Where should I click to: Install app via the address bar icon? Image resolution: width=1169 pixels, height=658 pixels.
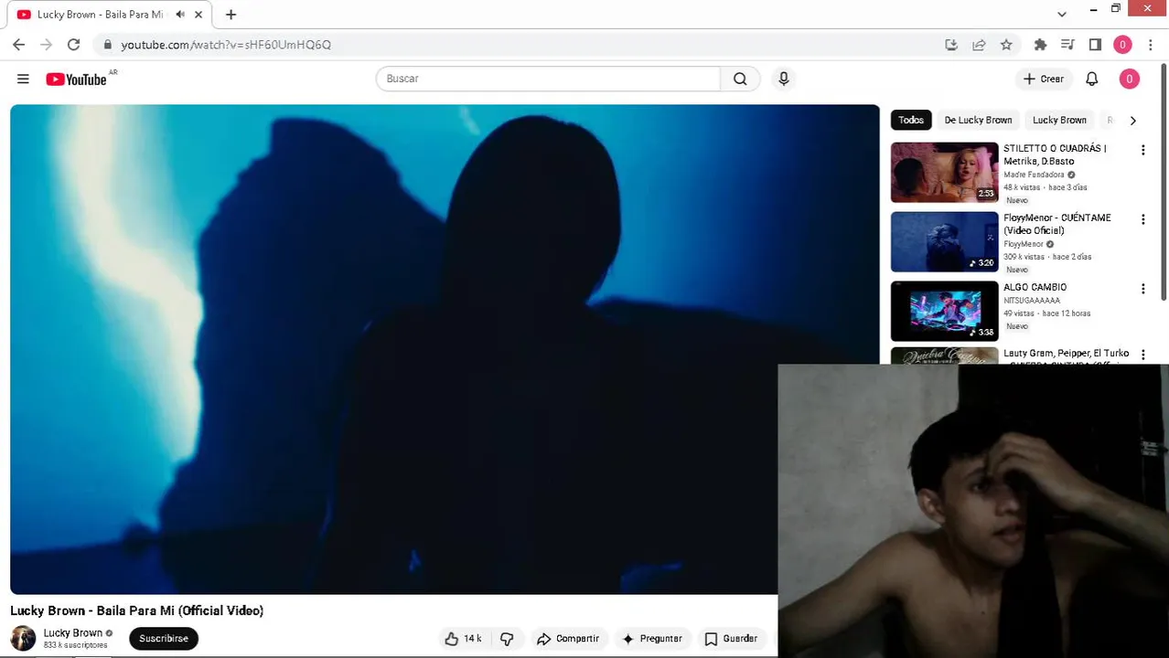pyautogui.click(x=951, y=44)
